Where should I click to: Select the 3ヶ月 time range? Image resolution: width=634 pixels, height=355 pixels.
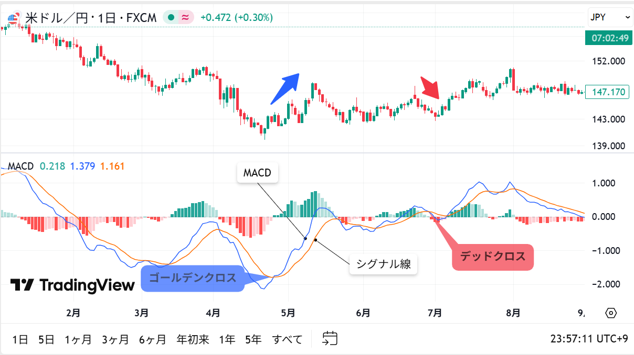[x=115, y=339]
